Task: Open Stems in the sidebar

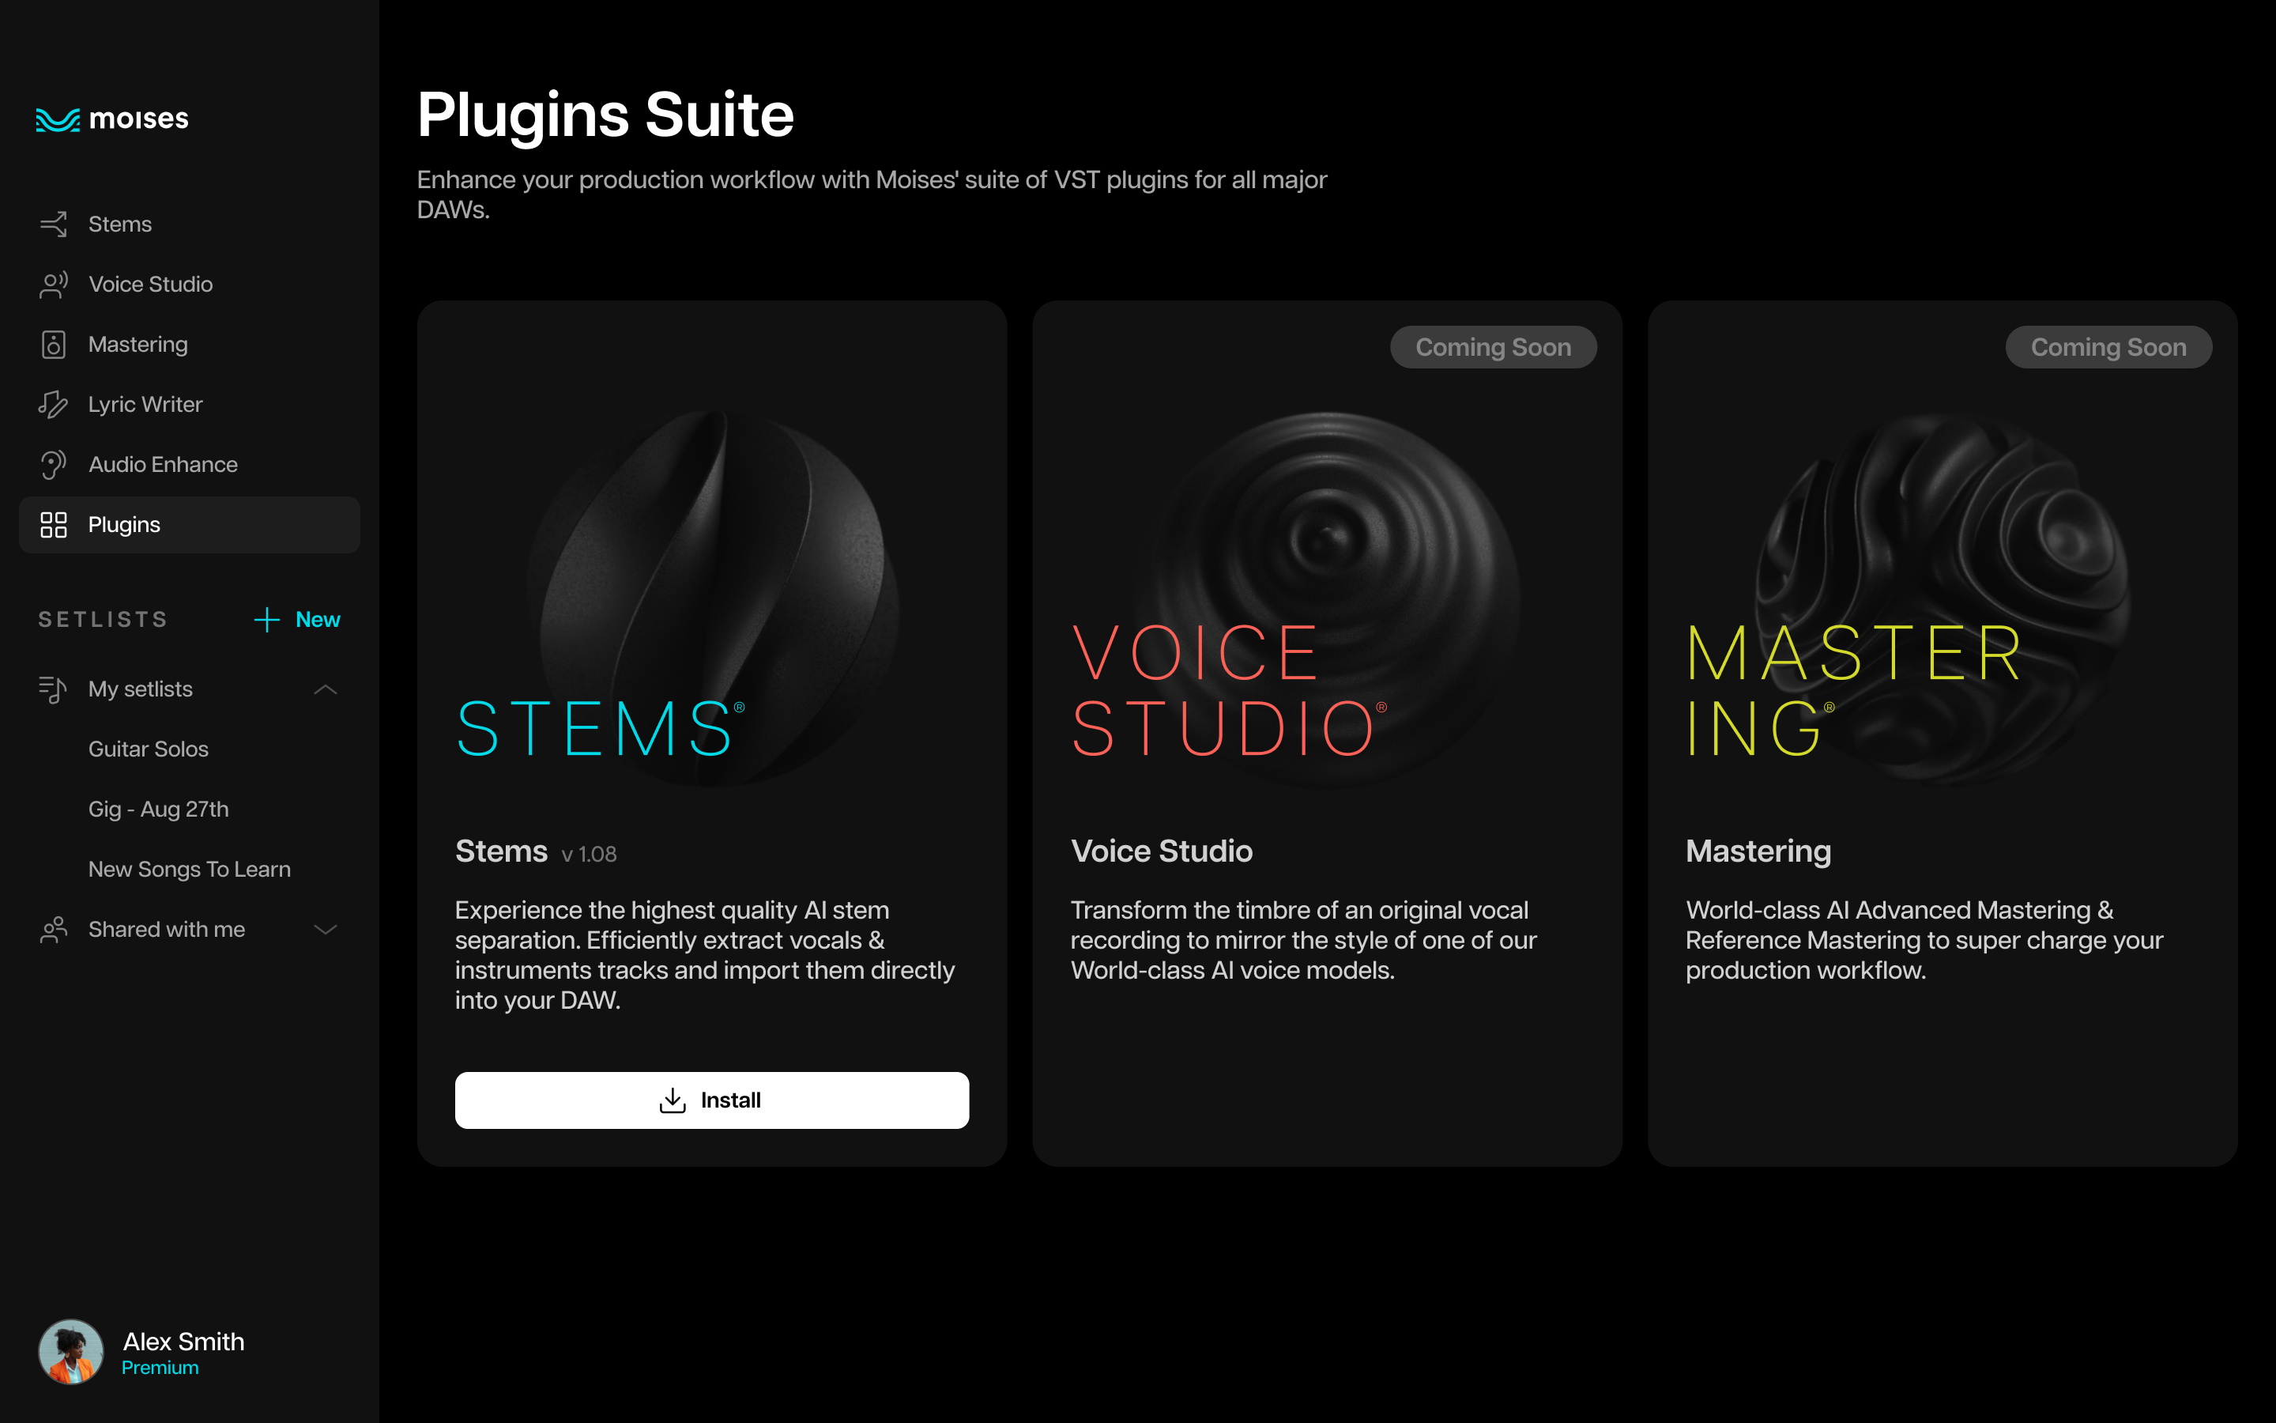Action: click(x=189, y=224)
